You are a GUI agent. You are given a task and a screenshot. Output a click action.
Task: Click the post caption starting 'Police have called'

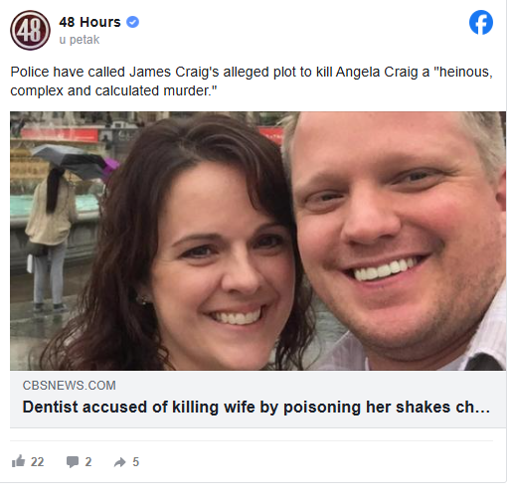pyautogui.click(x=252, y=82)
